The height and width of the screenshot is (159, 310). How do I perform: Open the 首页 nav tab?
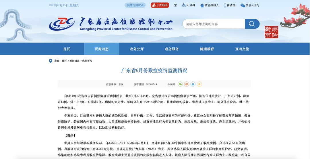coord(66,49)
